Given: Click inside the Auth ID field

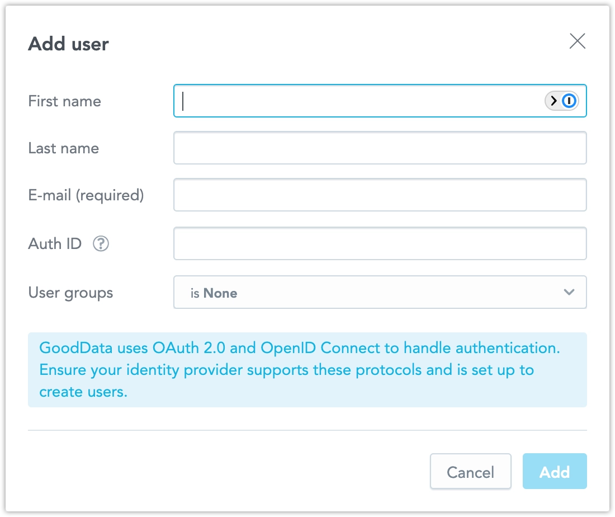Looking at the screenshot, I should (380, 243).
